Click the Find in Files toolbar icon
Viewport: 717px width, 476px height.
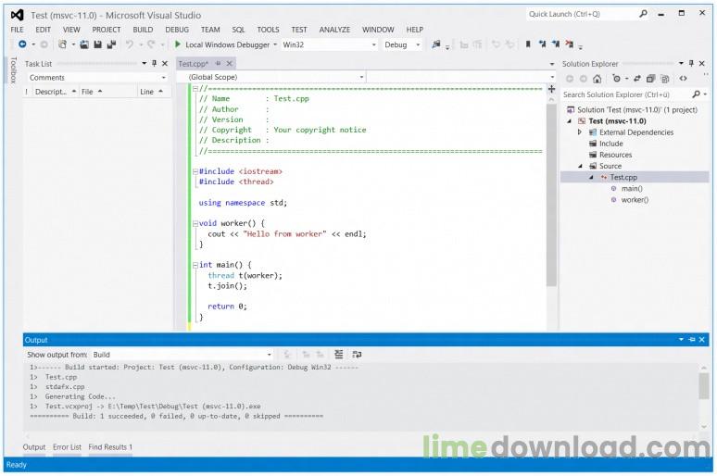coord(436,44)
